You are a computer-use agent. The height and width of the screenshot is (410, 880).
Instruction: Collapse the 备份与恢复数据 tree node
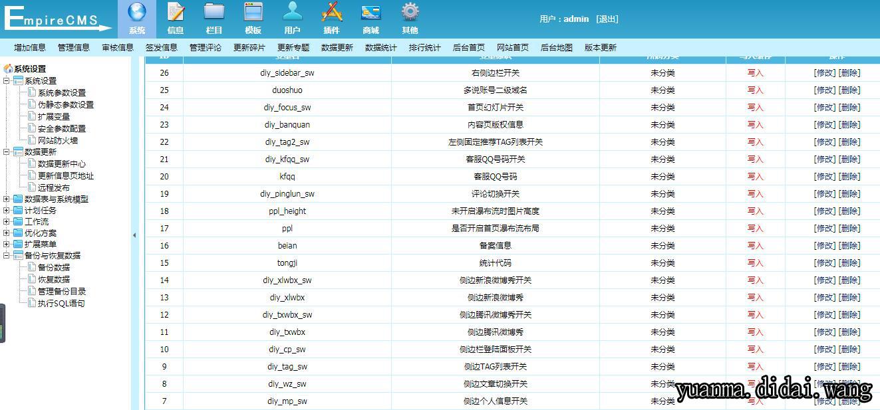[x=7, y=255]
